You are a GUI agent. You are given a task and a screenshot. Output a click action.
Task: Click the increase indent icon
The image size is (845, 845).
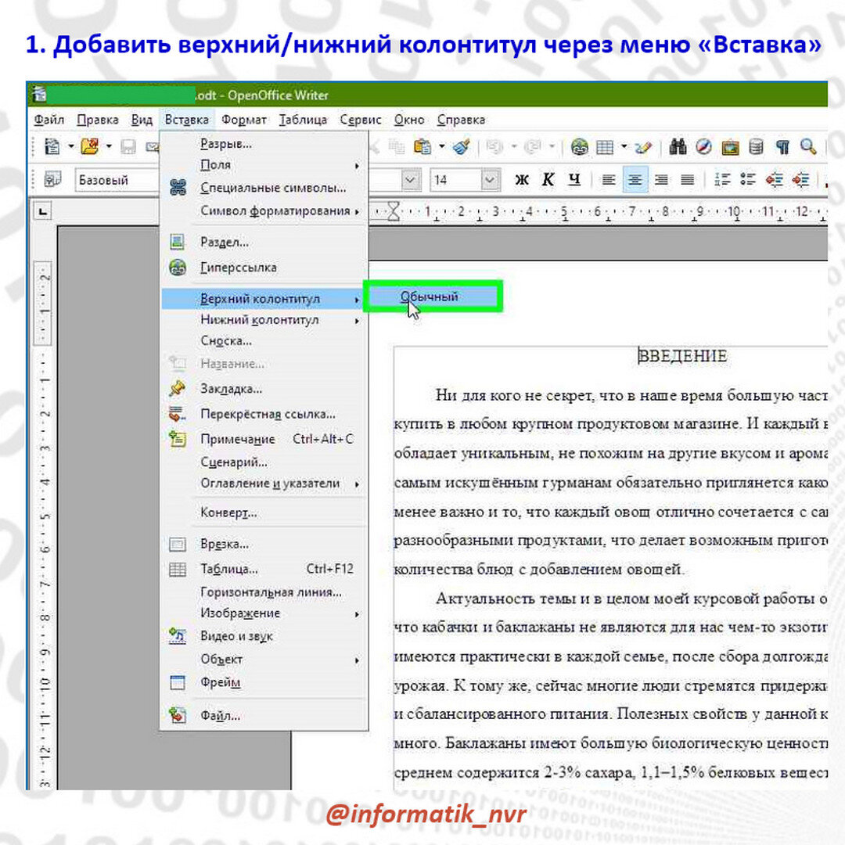pyautogui.click(x=800, y=179)
